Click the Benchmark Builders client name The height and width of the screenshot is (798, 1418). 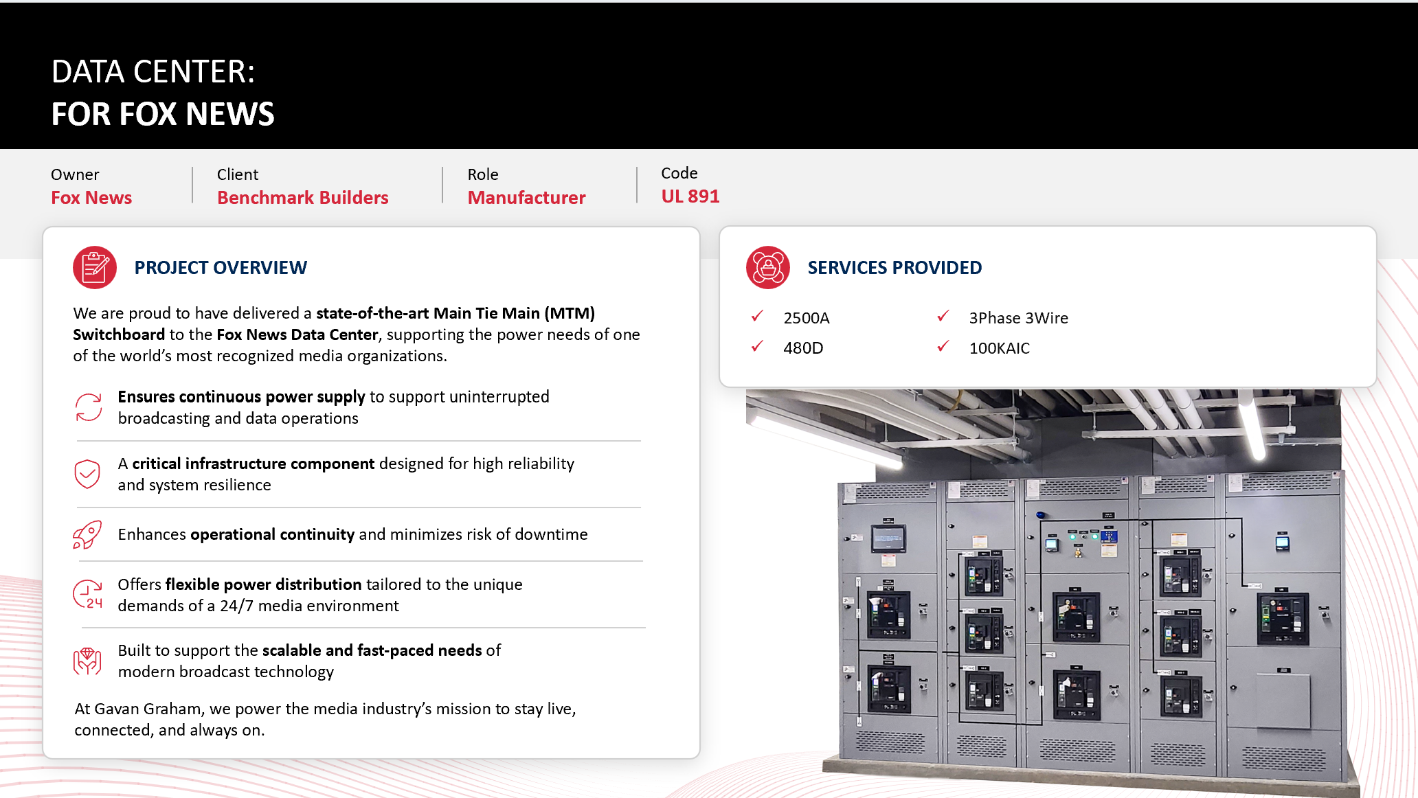coord(302,198)
